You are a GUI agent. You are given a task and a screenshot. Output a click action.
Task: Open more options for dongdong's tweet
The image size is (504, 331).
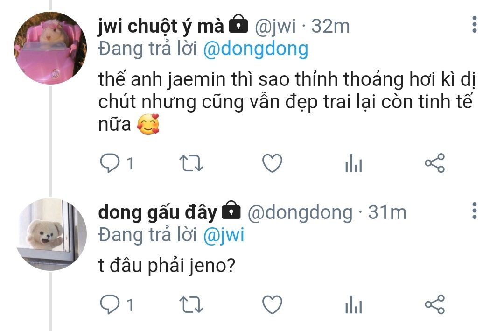(x=475, y=211)
